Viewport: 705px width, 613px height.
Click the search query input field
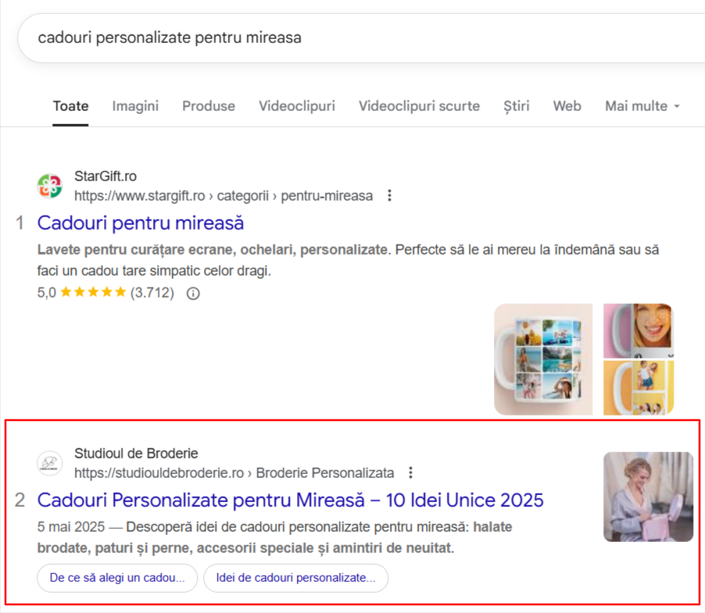361,37
